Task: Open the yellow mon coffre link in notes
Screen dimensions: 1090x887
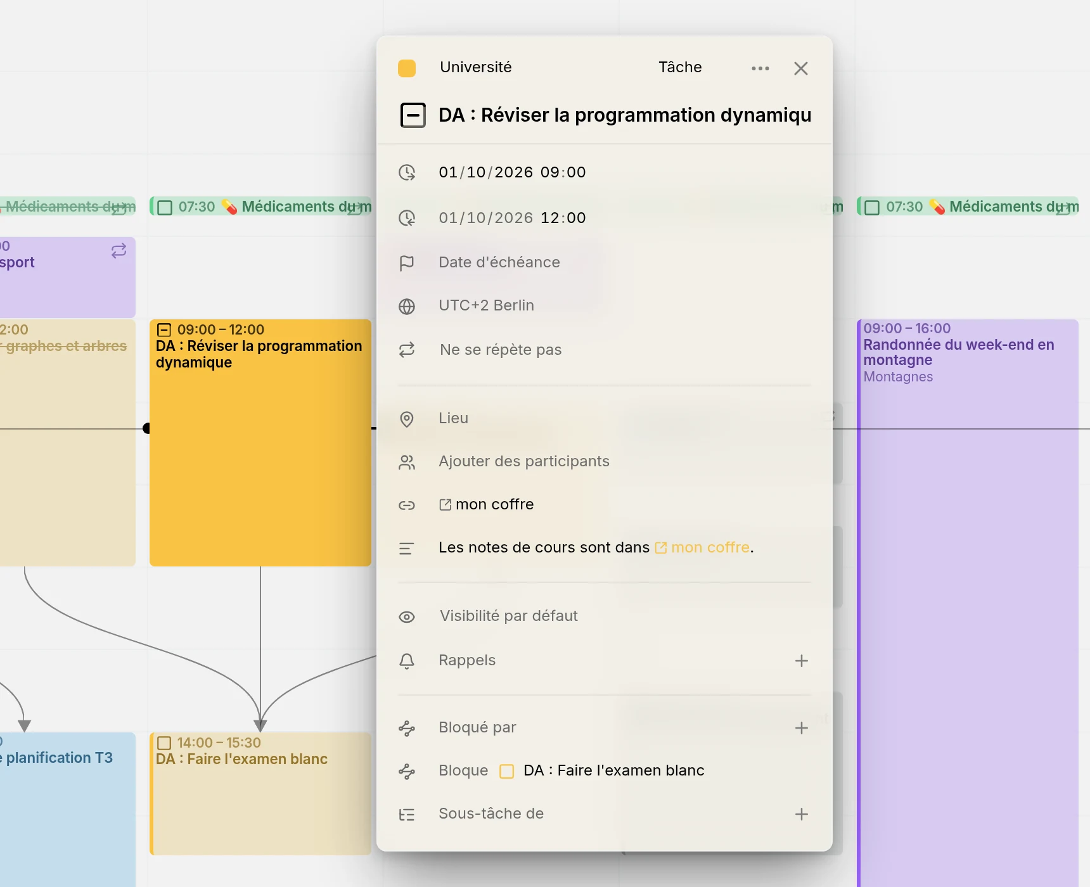Action: [x=702, y=547]
